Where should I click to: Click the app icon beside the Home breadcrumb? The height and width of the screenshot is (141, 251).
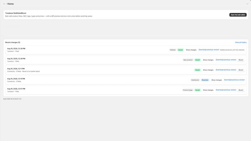pyautogui.click(x=4, y=4)
